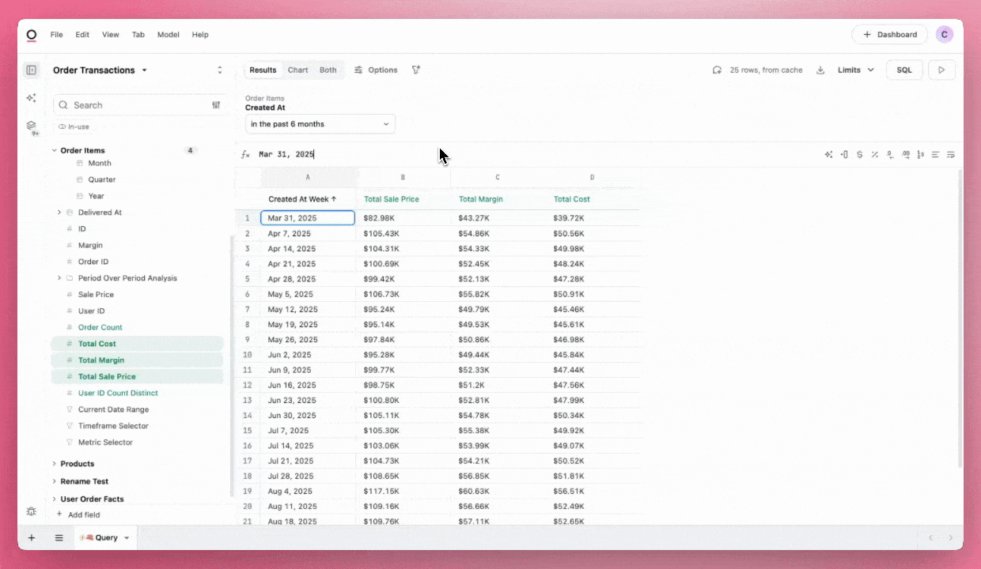Screen dimensions: 981x569
Task: Click the download results icon
Action: [820, 70]
